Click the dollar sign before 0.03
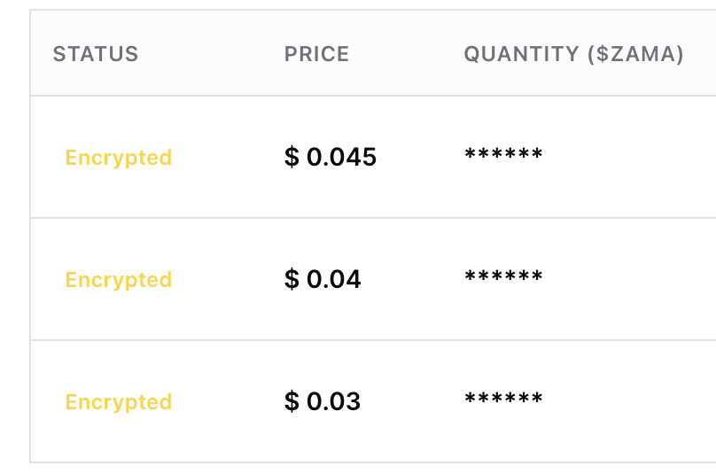Viewport: 716px width, 473px height. click(292, 402)
